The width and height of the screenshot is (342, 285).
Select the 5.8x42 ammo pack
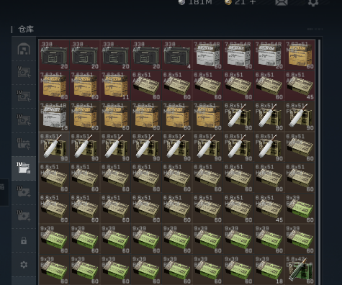pyautogui.click(x=300, y=270)
